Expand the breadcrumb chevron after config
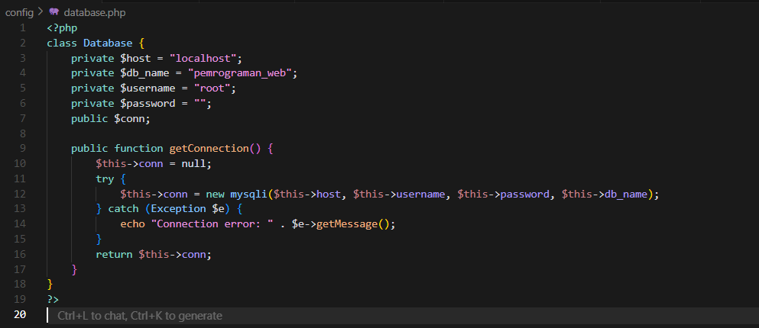 pyautogui.click(x=41, y=12)
